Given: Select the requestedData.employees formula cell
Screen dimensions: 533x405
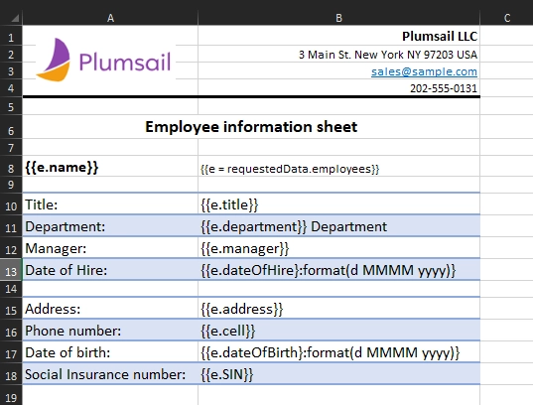Looking at the screenshot, I should [x=338, y=167].
